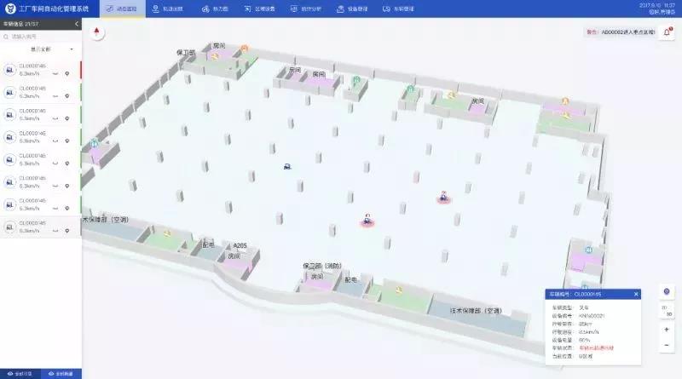Switch to the 设备管理 tab
The image size is (682, 379).
(x=348, y=9)
